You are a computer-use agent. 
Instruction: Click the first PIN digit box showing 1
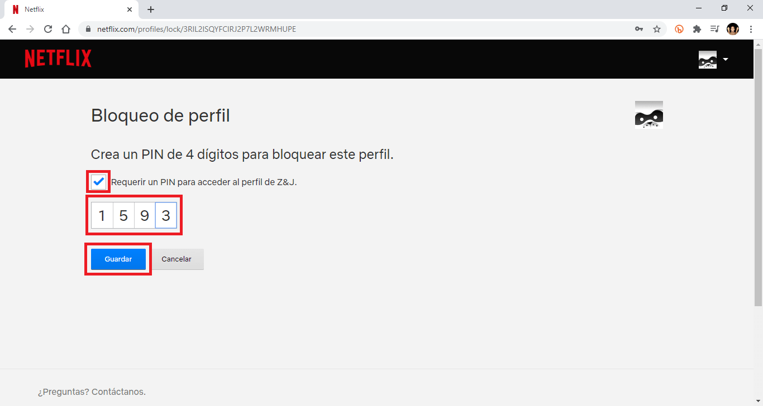(102, 216)
